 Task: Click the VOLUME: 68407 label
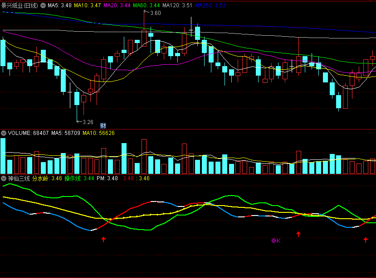(28, 133)
